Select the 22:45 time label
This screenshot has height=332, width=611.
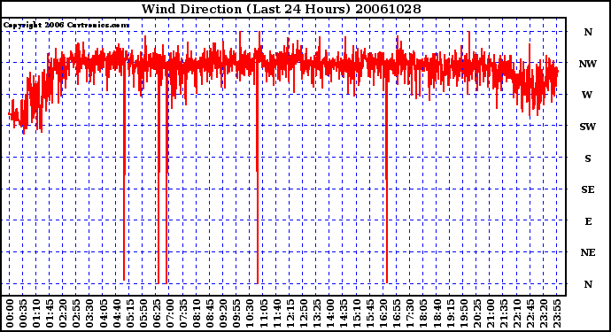pyautogui.click(x=530, y=313)
